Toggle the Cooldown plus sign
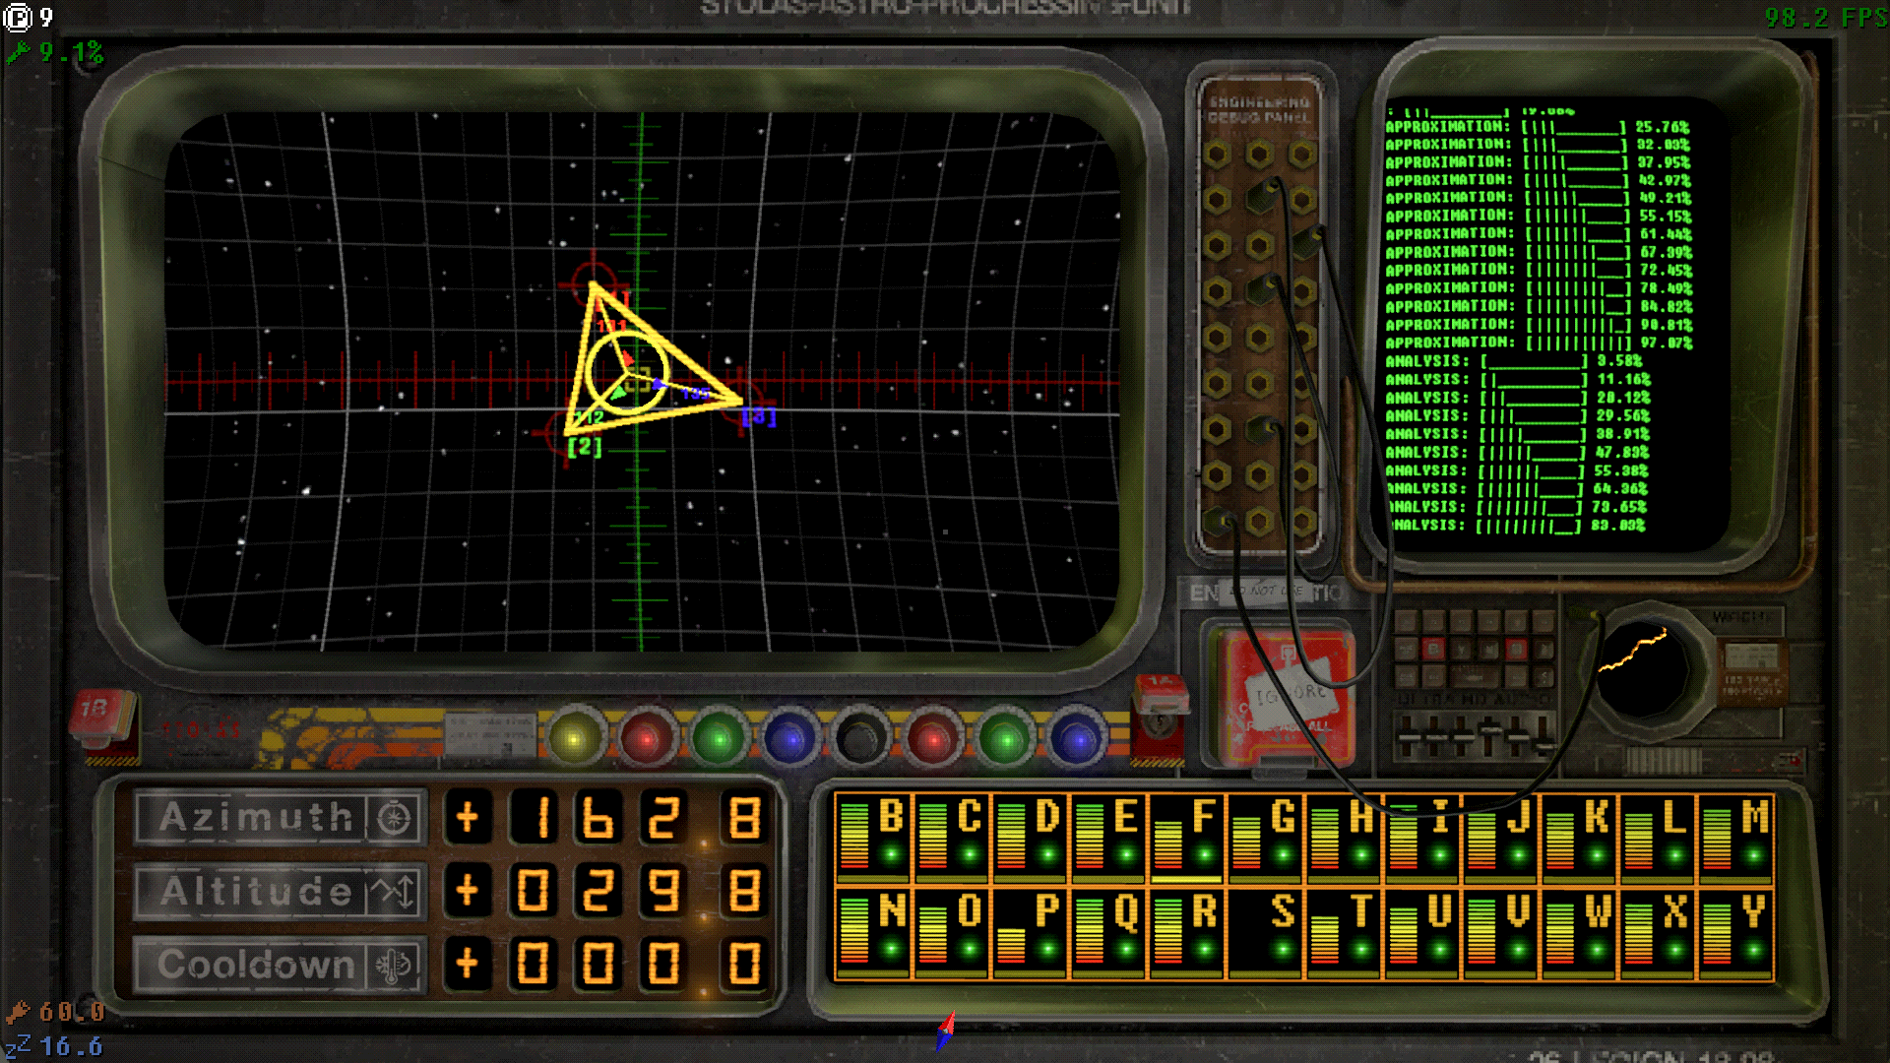The width and height of the screenshot is (1890, 1063). pyautogui.click(x=468, y=964)
